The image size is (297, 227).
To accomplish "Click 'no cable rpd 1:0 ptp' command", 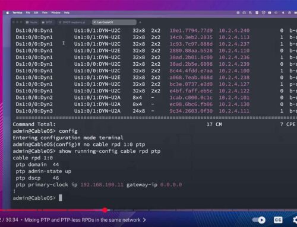I will [114, 145].
